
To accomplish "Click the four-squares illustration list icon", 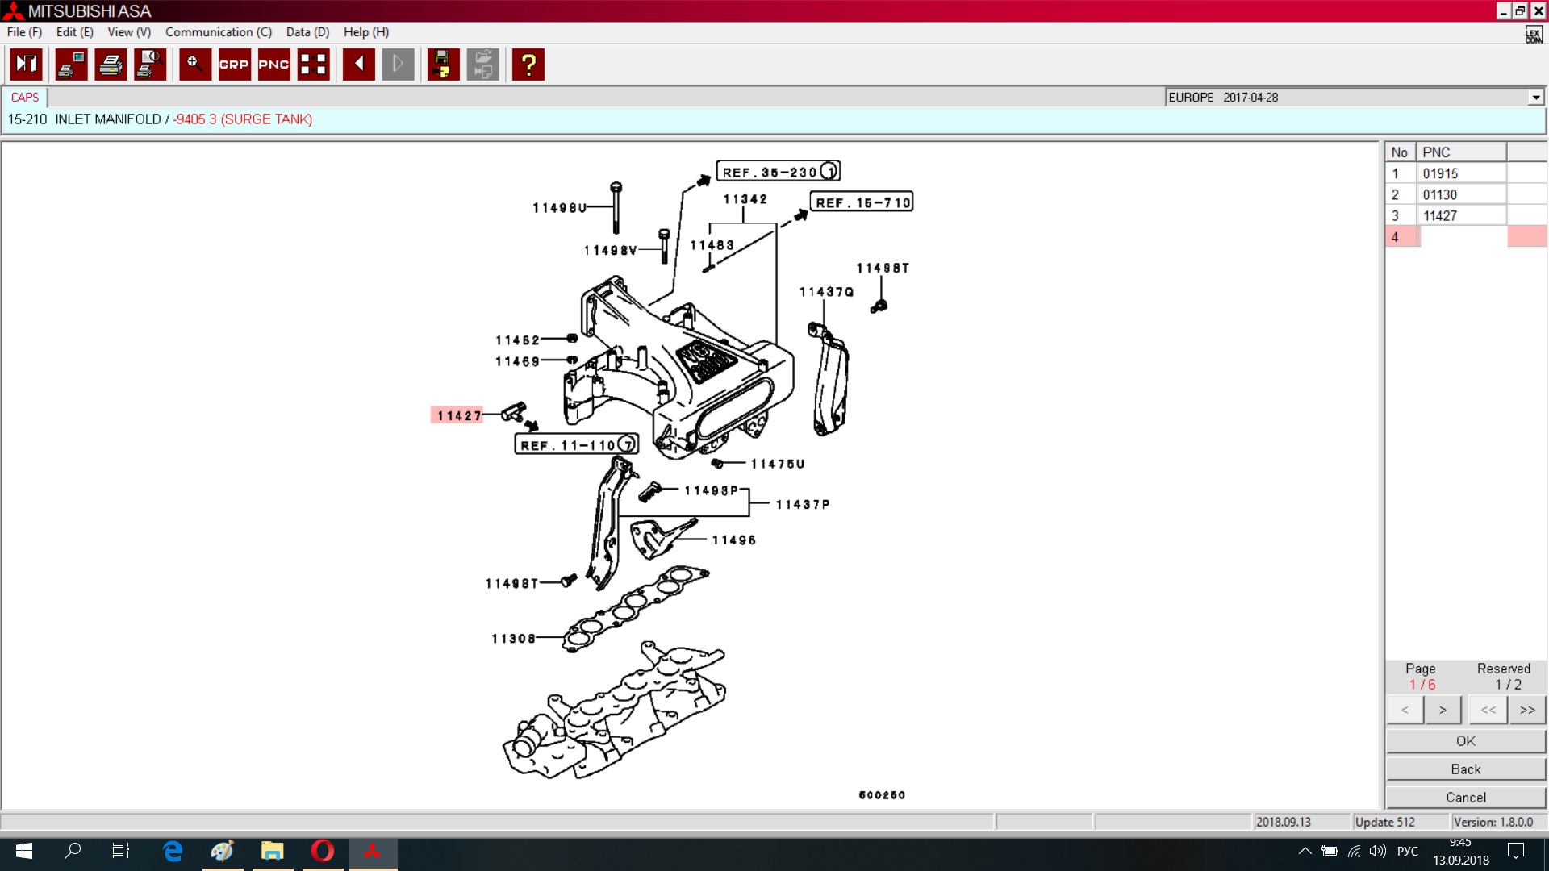I will 313,65.
